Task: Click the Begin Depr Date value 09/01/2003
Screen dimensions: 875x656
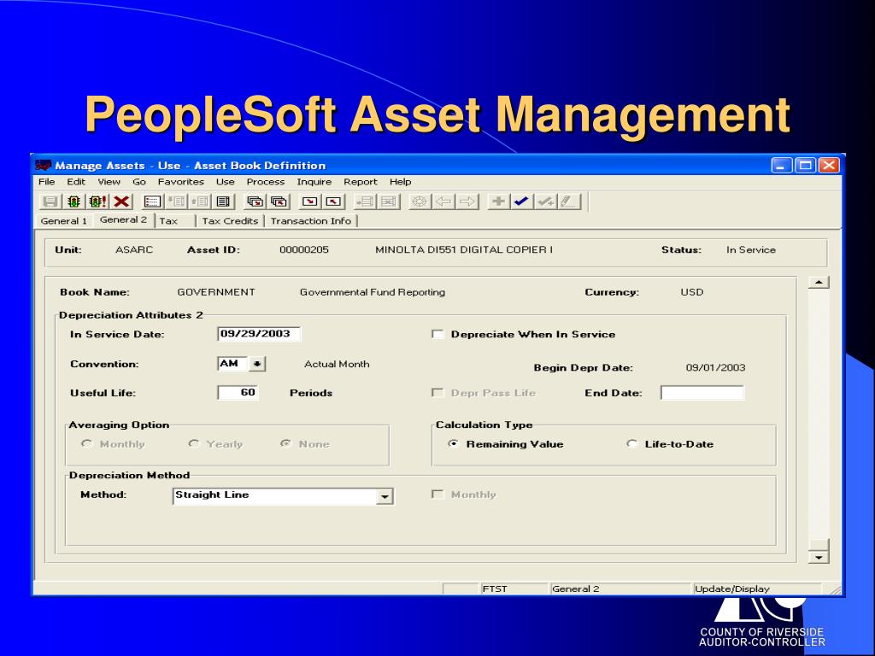Action: point(715,367)
